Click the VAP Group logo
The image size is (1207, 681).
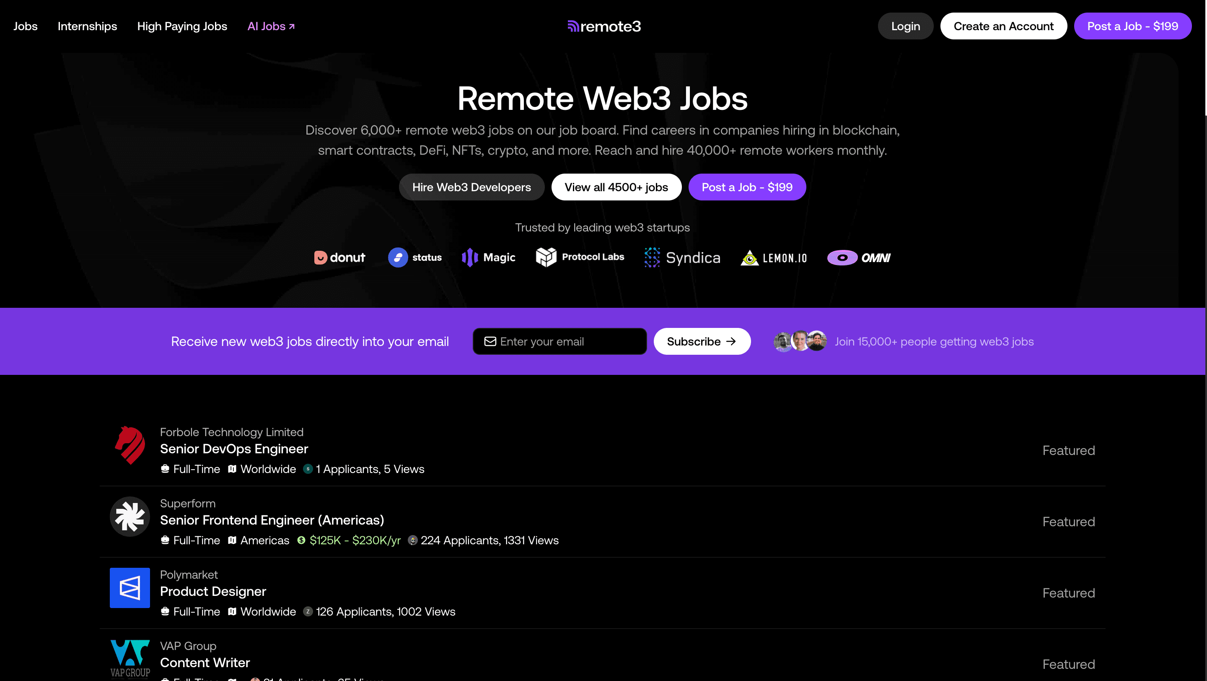point(130,658)
